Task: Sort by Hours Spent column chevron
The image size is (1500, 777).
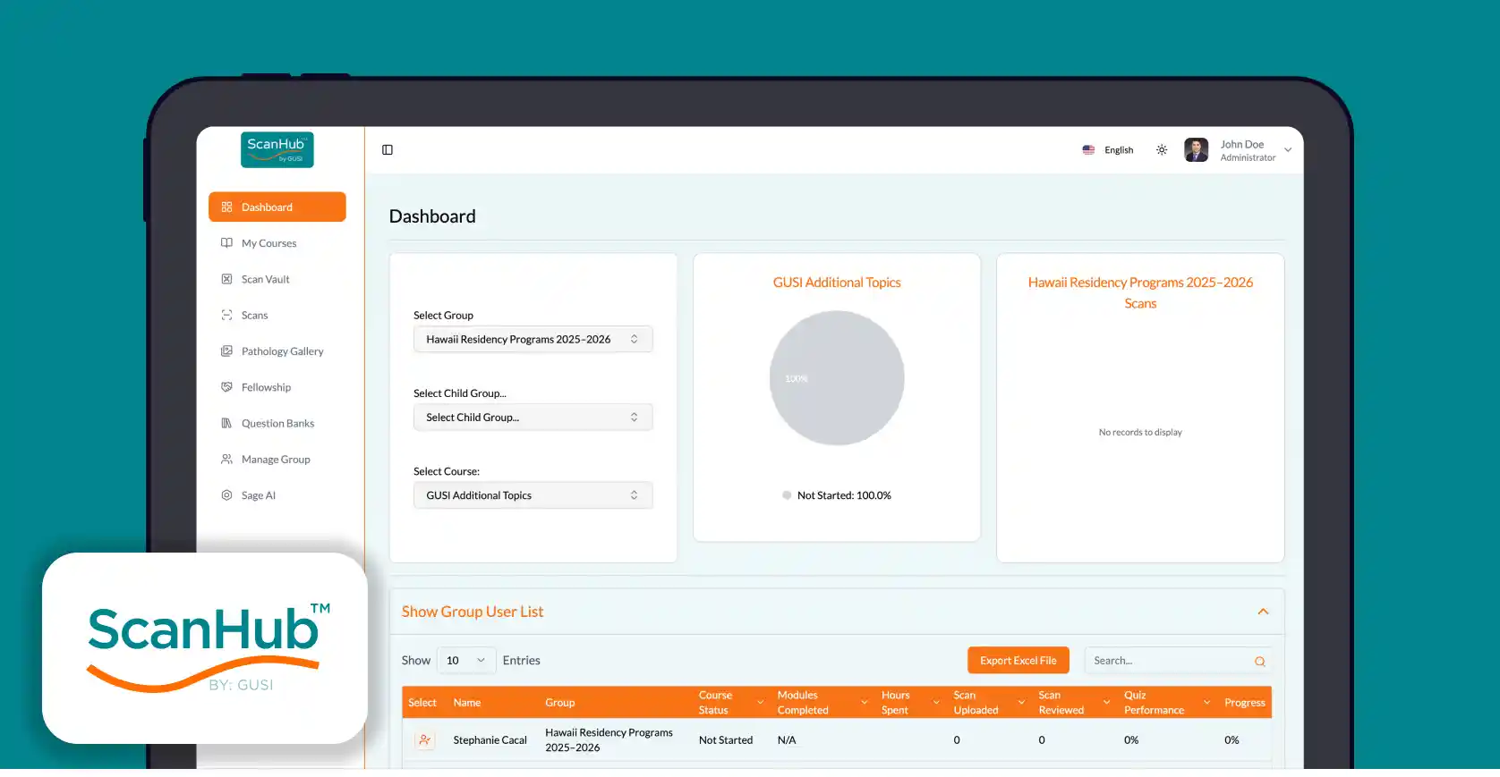Action: [936, 703]
